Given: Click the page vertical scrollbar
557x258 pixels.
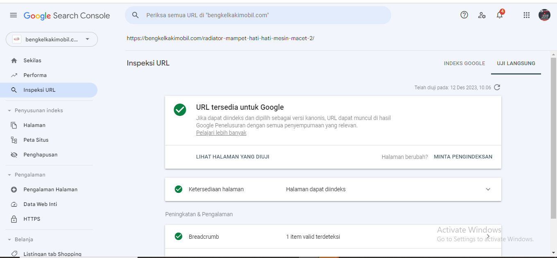Looking at the screenshot, I should tap(553, 138).
